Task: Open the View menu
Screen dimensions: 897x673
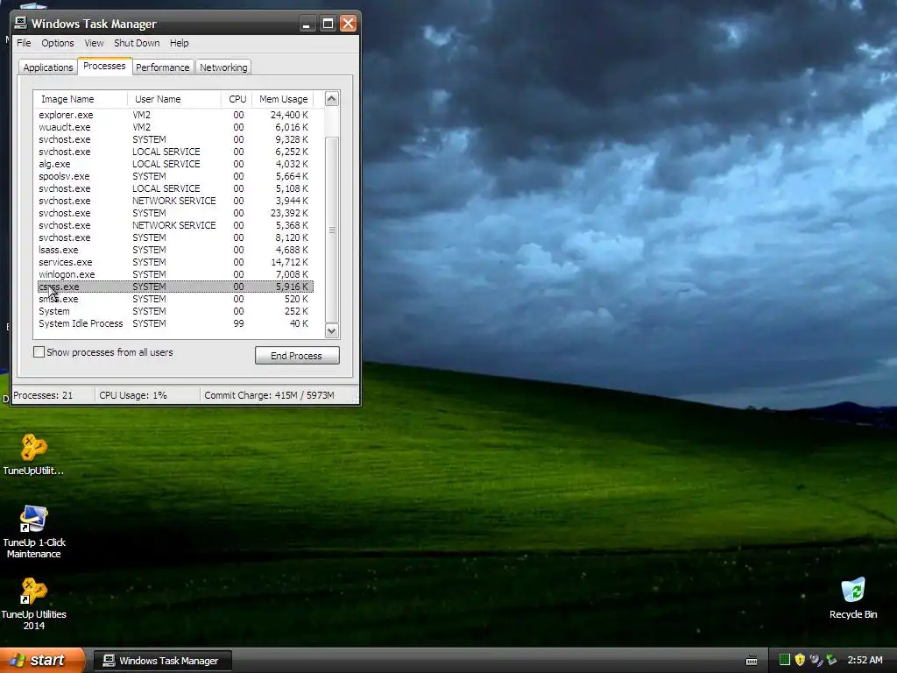Action: 94,43
